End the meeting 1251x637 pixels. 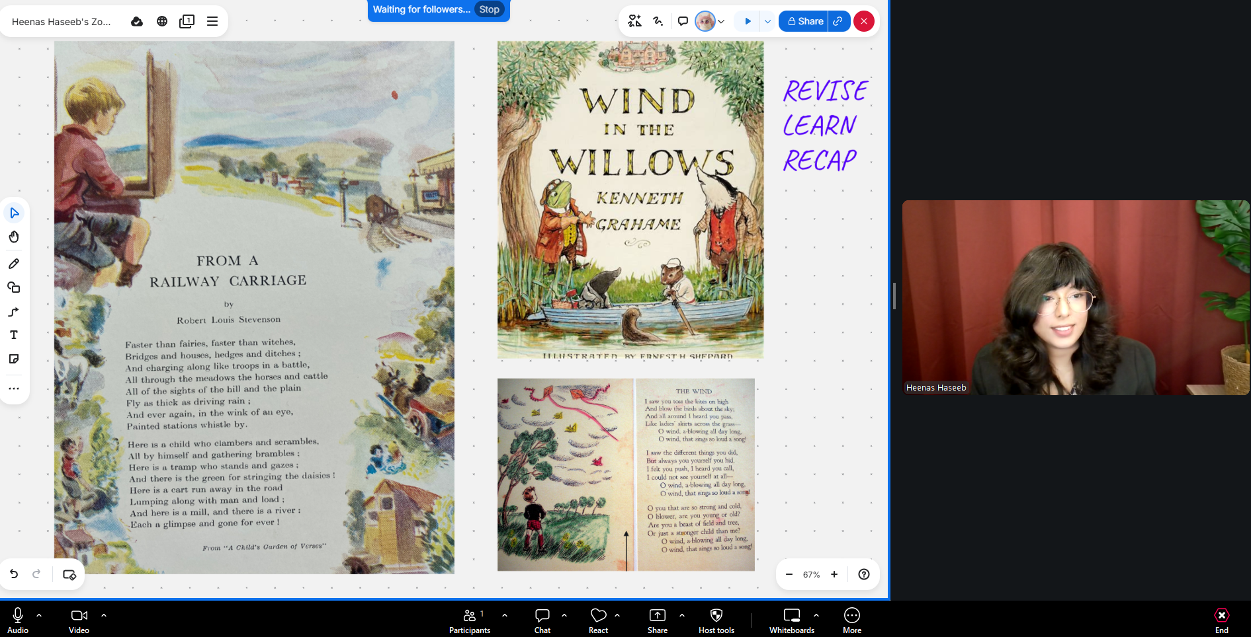[x=1222, y=620]
